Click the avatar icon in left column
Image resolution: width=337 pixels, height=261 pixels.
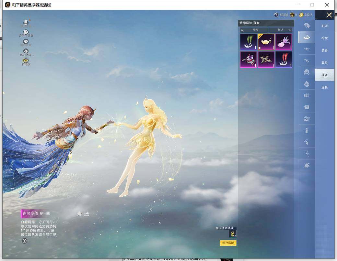[26, 23]
